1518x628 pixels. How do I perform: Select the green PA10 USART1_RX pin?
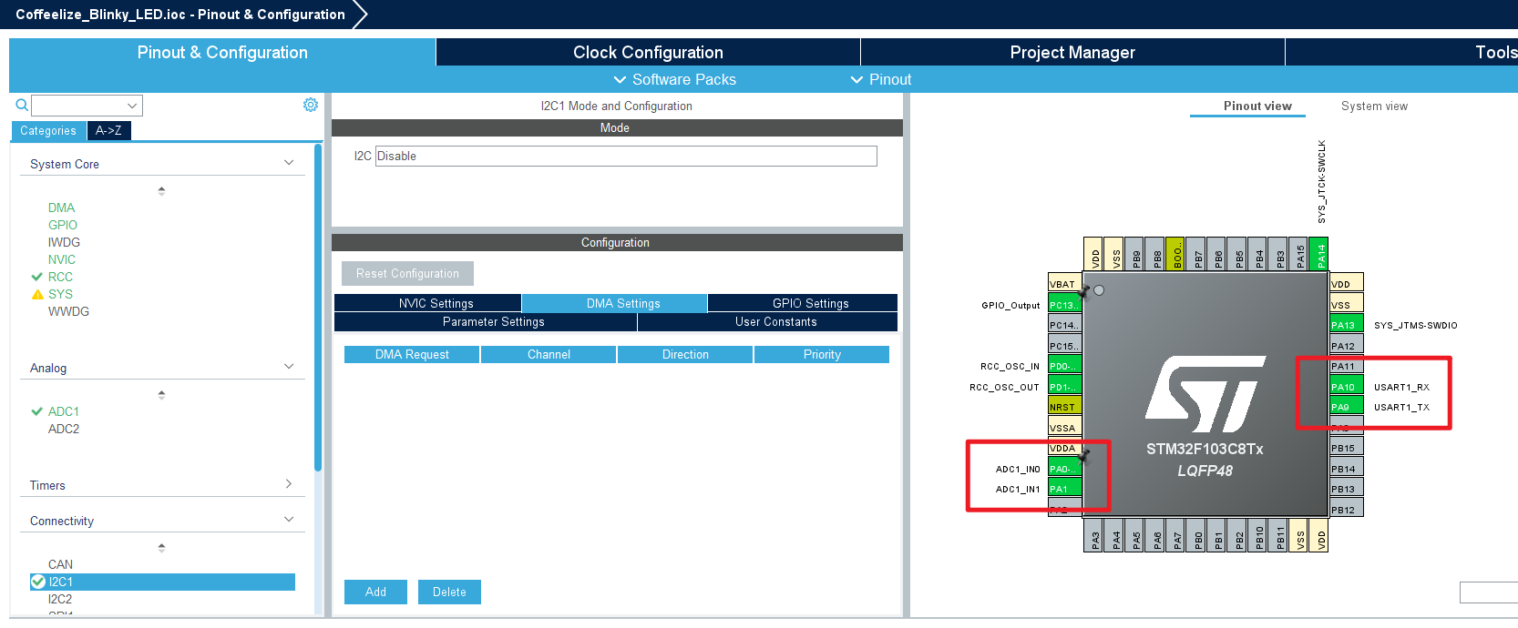pos(1345,387)
